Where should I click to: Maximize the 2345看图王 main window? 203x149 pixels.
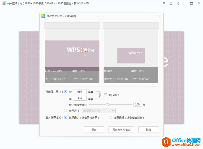[192, 3]
